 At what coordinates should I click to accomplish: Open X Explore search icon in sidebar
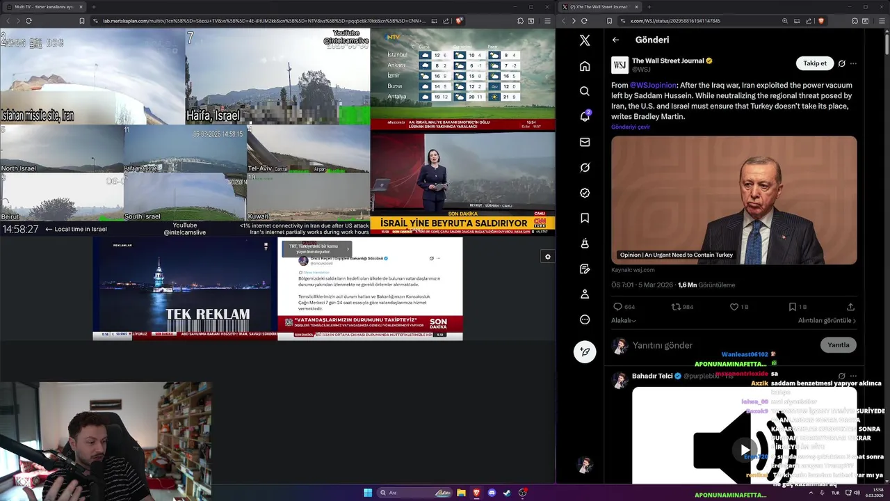(x=585, y=91)
